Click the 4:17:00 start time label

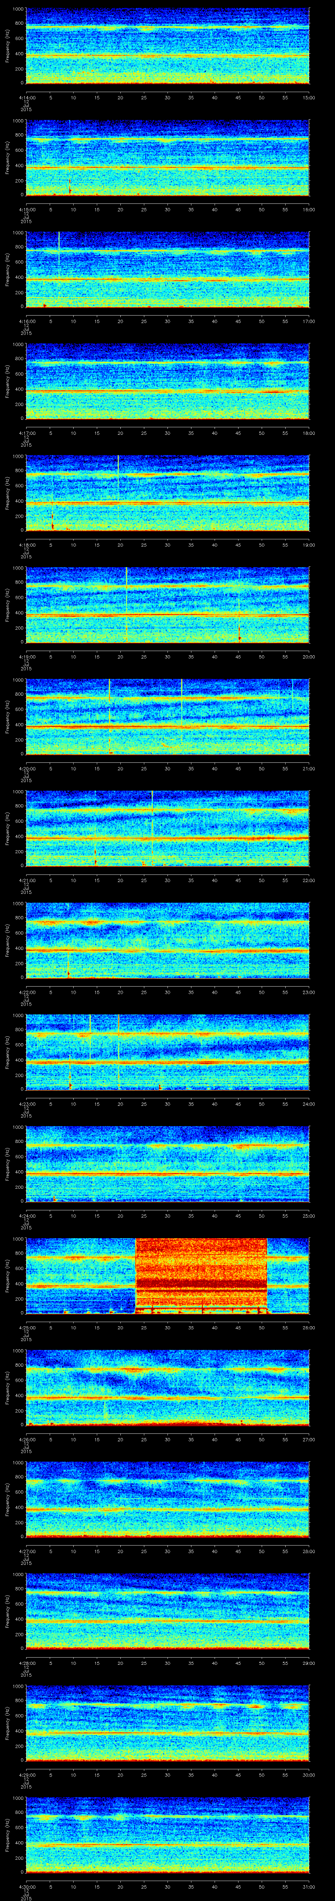coord(26,432)
